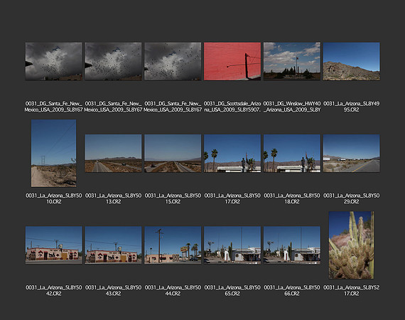This screenshot has width=405, height=320.
Task: Click the Scottsdale_Arizona file name label
Action: (x=232, y=107)
